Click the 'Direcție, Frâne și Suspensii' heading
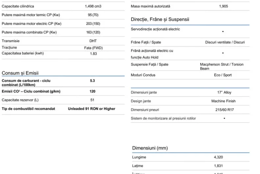 click(x=160, y=19)
